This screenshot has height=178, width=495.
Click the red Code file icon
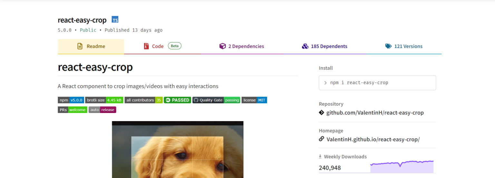tap(146, 46)
